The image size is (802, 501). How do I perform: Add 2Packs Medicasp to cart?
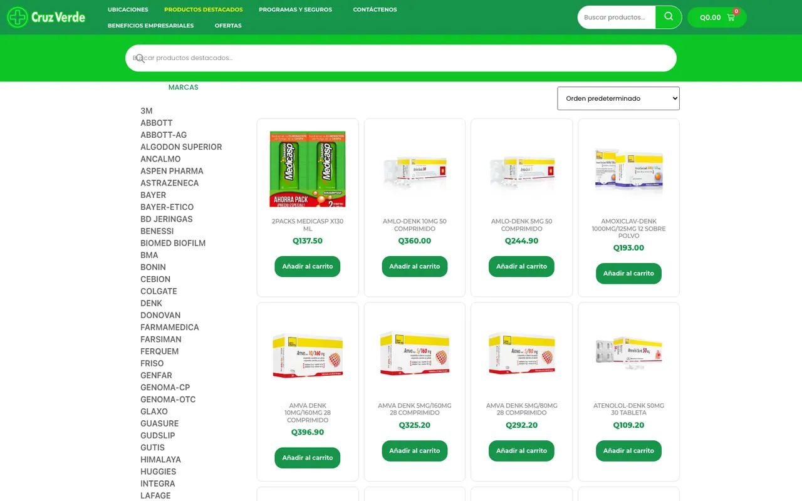pyautogui.click(x=308, y=266)
